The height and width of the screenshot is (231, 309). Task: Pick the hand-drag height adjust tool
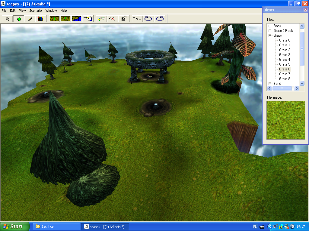click(88, 19)
